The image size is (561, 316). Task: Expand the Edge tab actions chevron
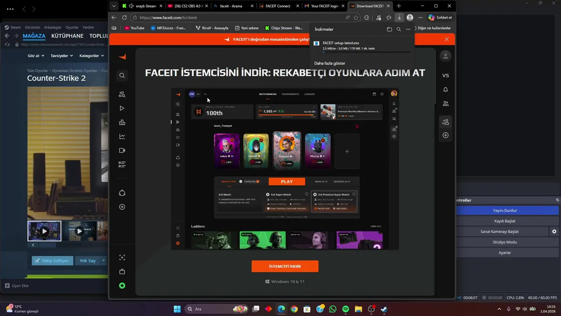tap(114, 6)
